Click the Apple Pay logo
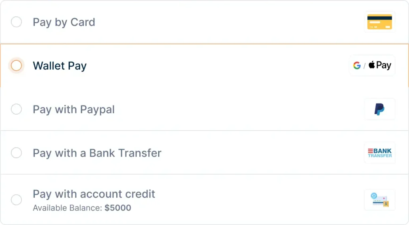This screenshot has height=225, width=409. [x=380, y=65]
